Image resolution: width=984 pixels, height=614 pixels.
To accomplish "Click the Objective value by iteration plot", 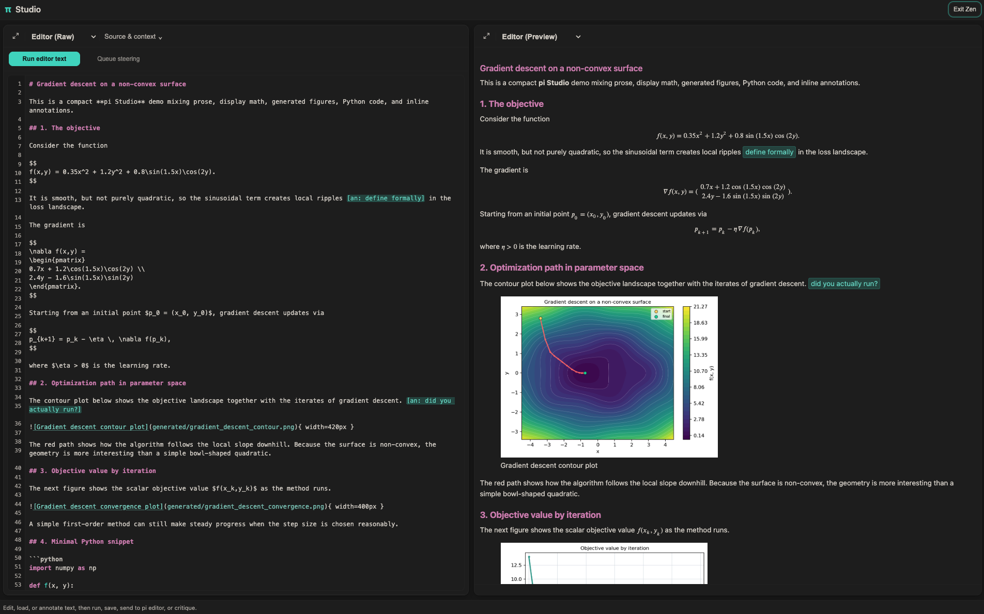I will point(604,563).
